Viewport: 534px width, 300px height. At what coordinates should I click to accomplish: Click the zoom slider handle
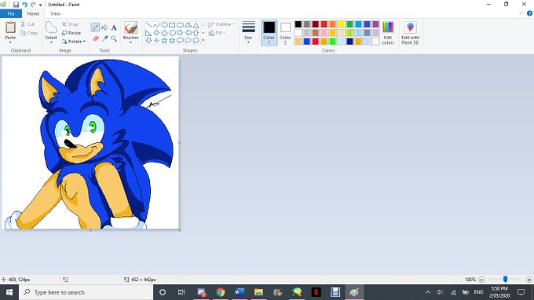506,280
